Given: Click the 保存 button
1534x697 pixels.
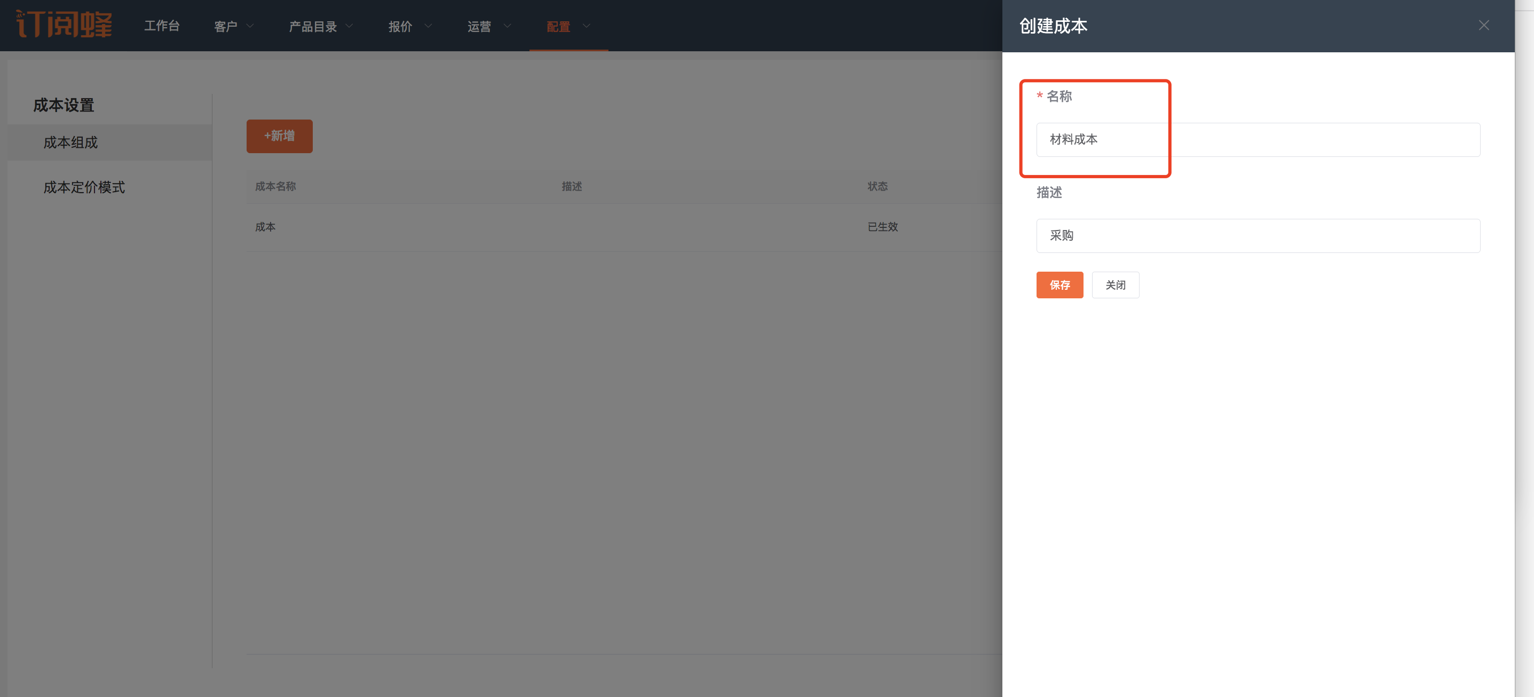Looking at the screenshot, I should coord(1059,285).
